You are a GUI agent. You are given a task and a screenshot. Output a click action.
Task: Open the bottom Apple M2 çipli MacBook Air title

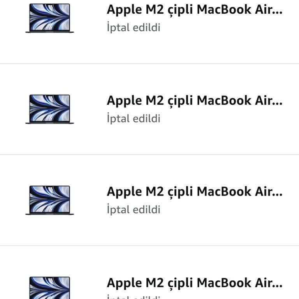point(195,283)
